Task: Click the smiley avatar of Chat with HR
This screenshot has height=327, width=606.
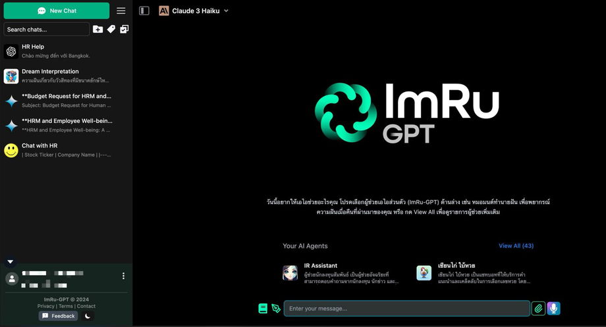Action: click(x=11, y=150)
